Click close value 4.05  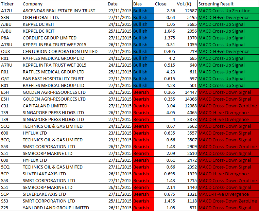165,112
